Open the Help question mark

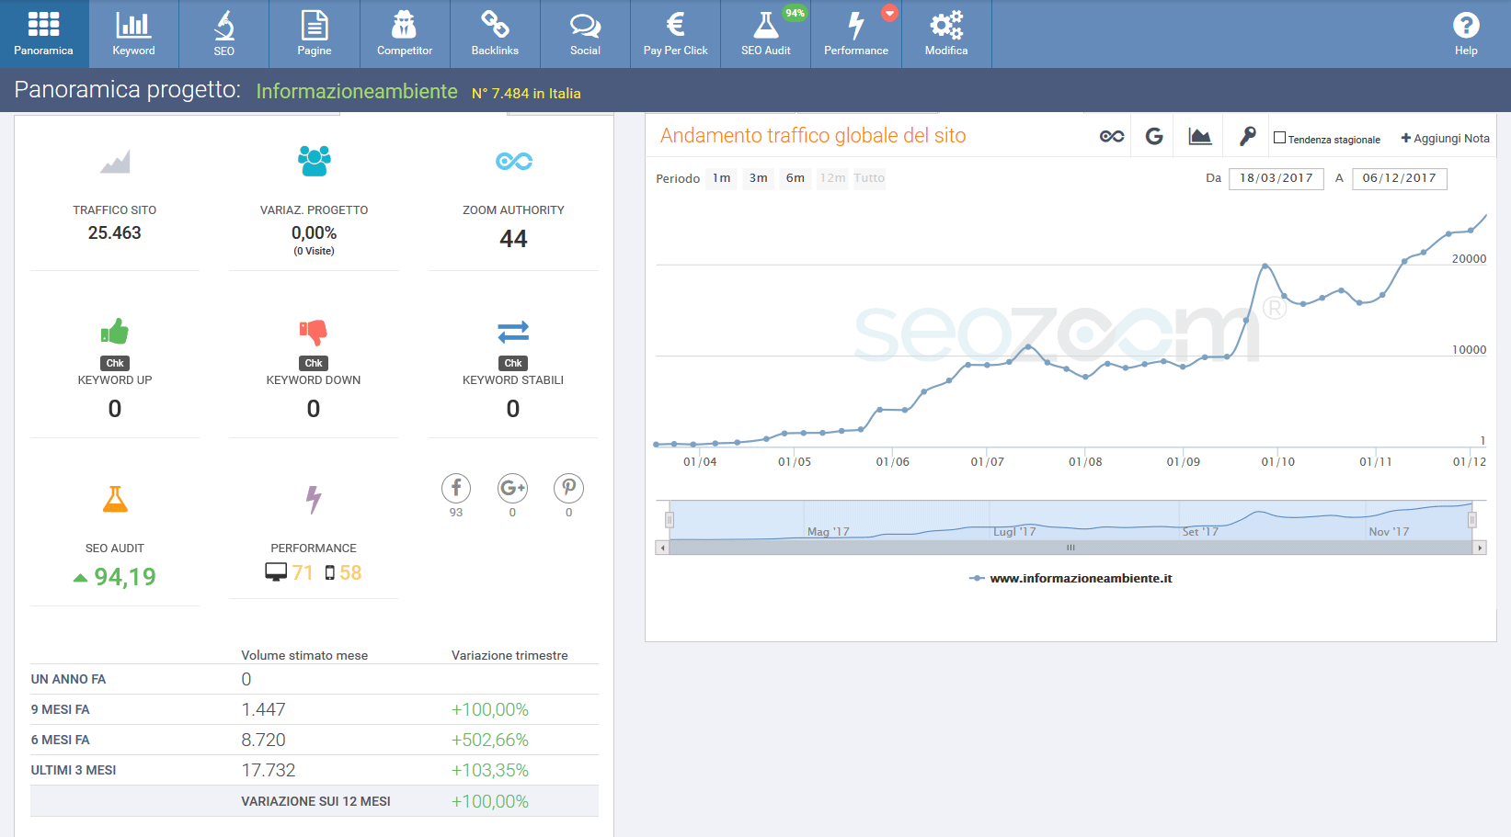pos(1466,34)
